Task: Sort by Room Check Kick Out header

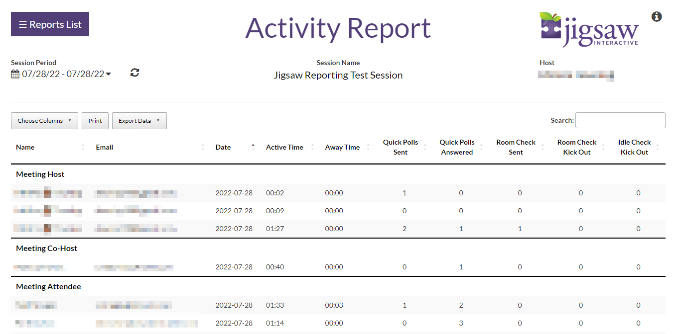Action: (576, 147)
